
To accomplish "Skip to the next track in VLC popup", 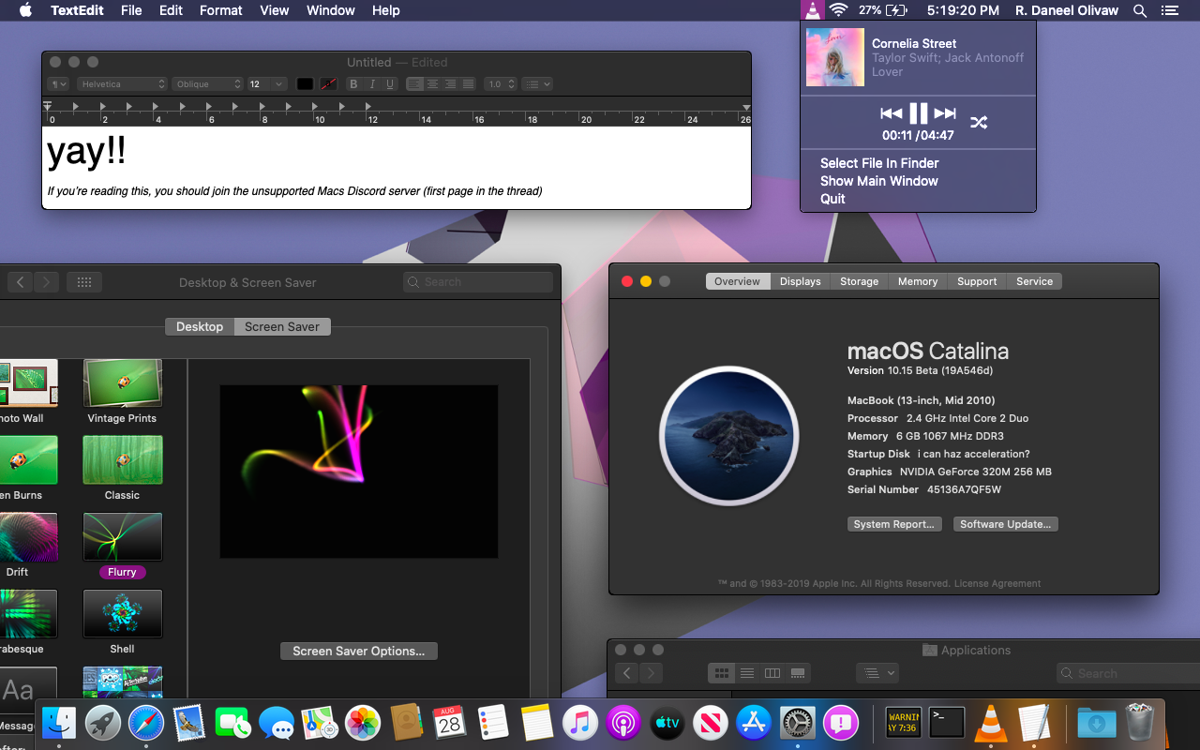I will [x=945, y=113].
